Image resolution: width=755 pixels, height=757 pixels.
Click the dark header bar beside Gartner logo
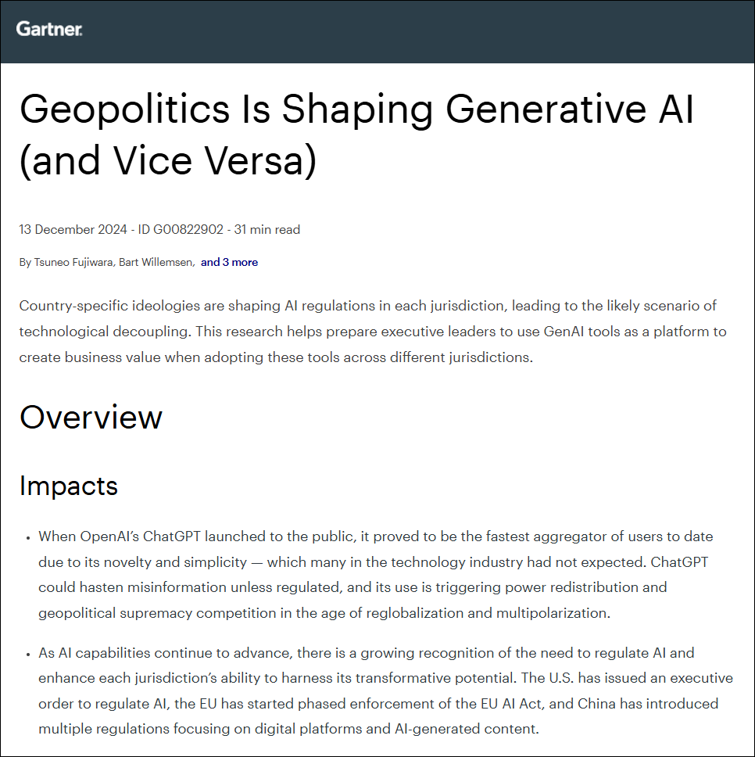(415, 31)
